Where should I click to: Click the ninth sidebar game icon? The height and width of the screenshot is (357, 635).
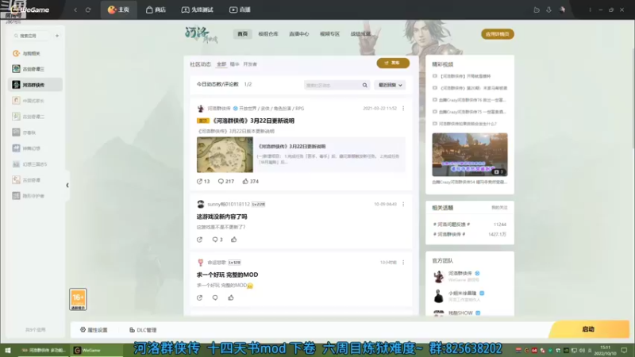[x=16, y=180]
